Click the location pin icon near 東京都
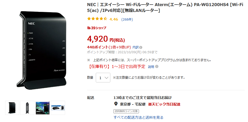The height and width of the screenshot is (122, 248). (x=116, y=104)
